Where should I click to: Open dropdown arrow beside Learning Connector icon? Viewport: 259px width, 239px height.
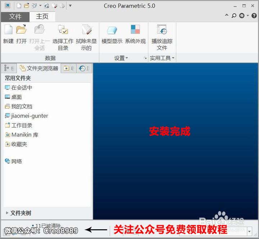(x=248, y=16)
